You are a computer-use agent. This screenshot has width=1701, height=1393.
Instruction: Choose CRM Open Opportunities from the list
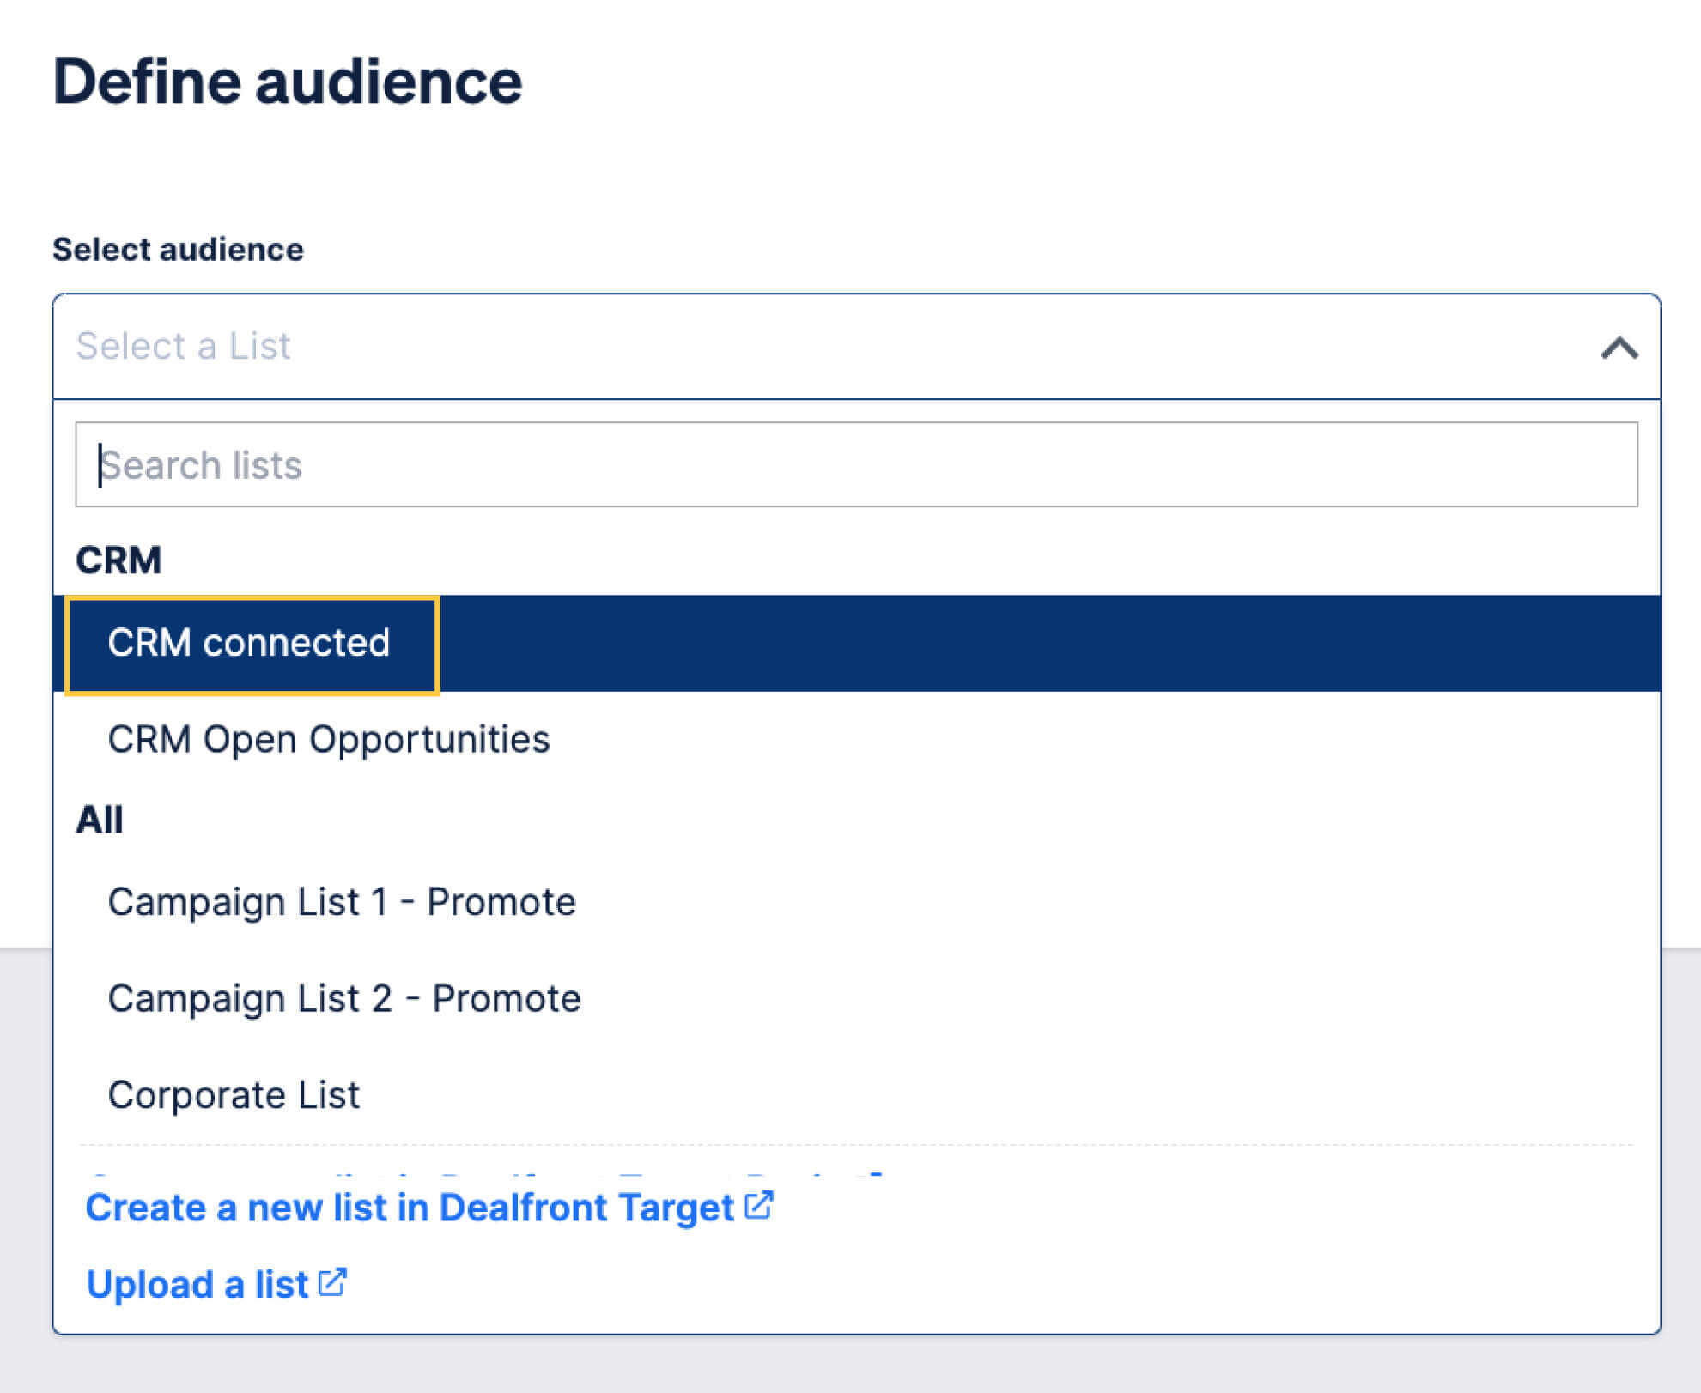[x=329, y=739]
